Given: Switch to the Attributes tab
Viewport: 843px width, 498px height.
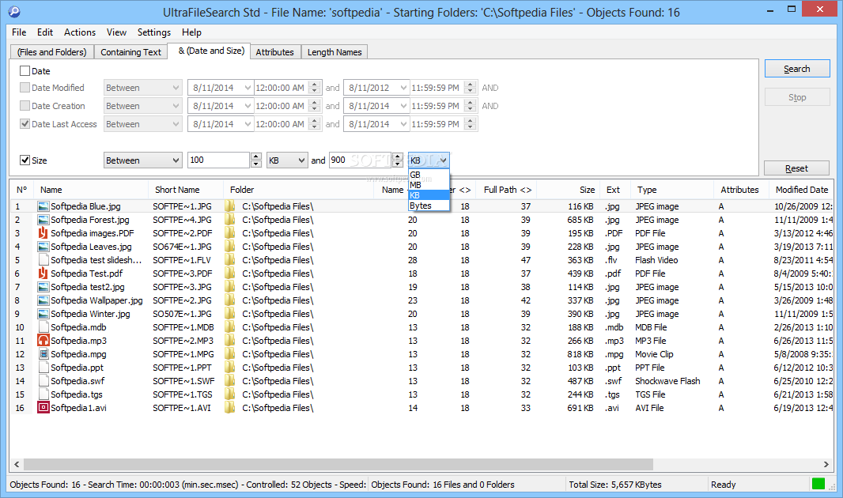Looking at the screenshot, I should (274, 52).
